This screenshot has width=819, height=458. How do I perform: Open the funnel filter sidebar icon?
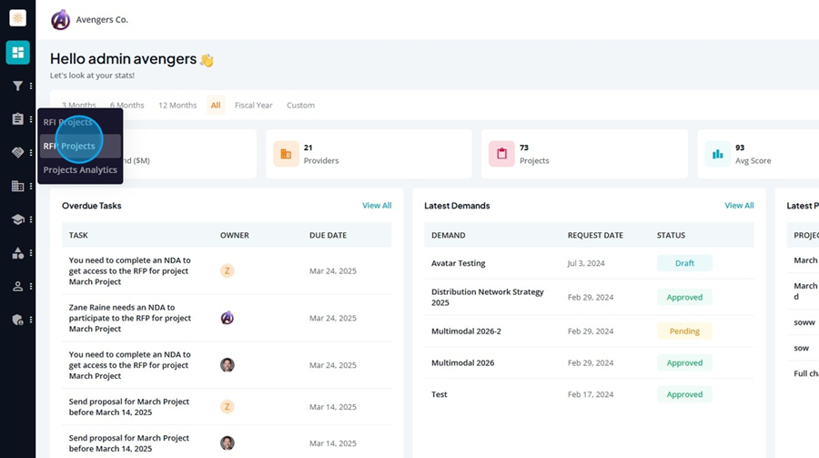(x=18, y=86)
